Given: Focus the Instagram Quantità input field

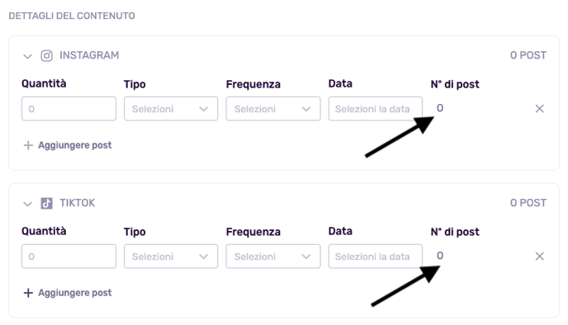Looking at the screenshot, I should point(69,109).
